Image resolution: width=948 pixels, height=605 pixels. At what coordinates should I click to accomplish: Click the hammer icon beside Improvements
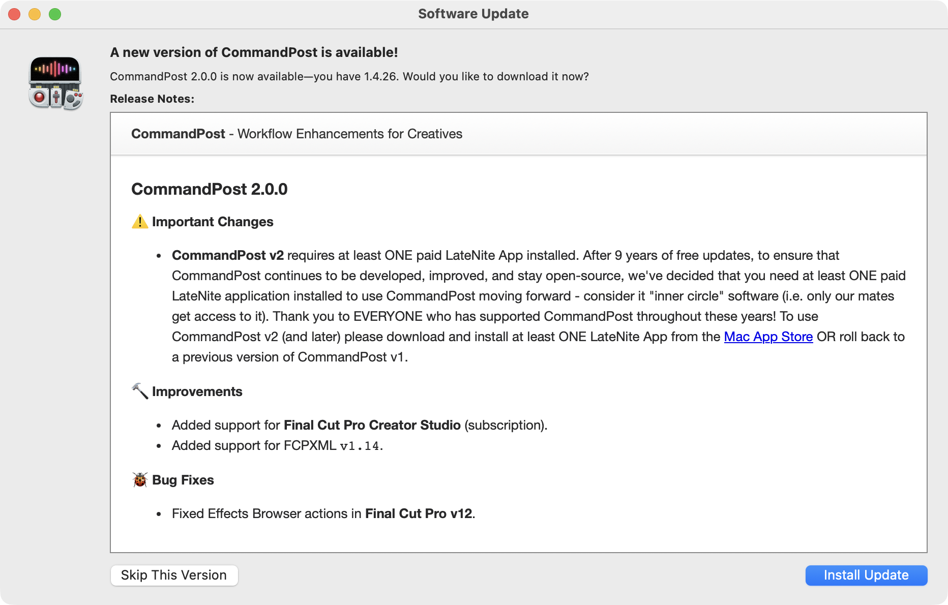[140, 391]
